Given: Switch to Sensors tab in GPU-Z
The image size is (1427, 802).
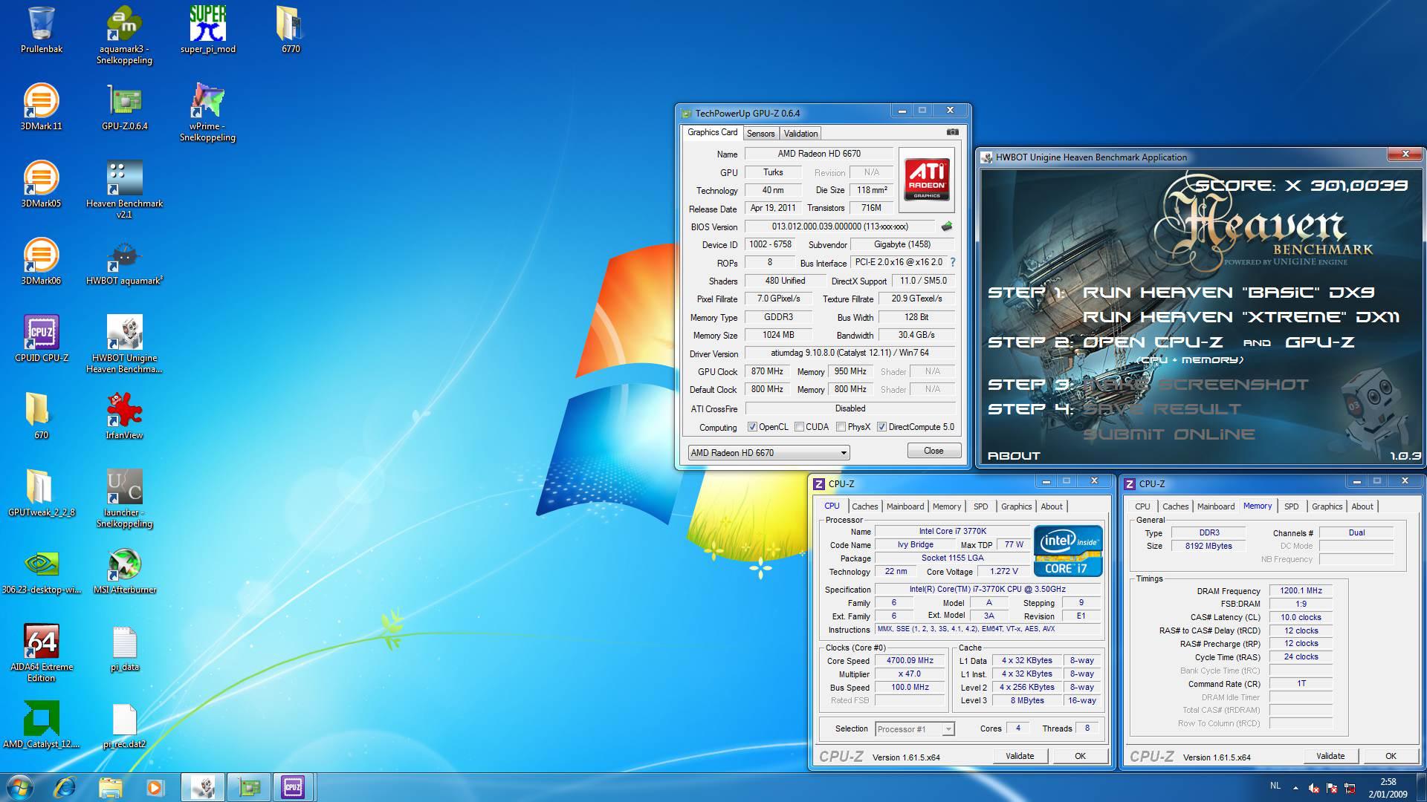Looking at the screenshot, I should tap(760, 134).
